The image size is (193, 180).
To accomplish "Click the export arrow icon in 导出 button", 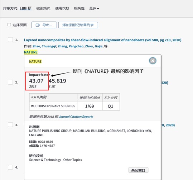I will click(38, 25).
